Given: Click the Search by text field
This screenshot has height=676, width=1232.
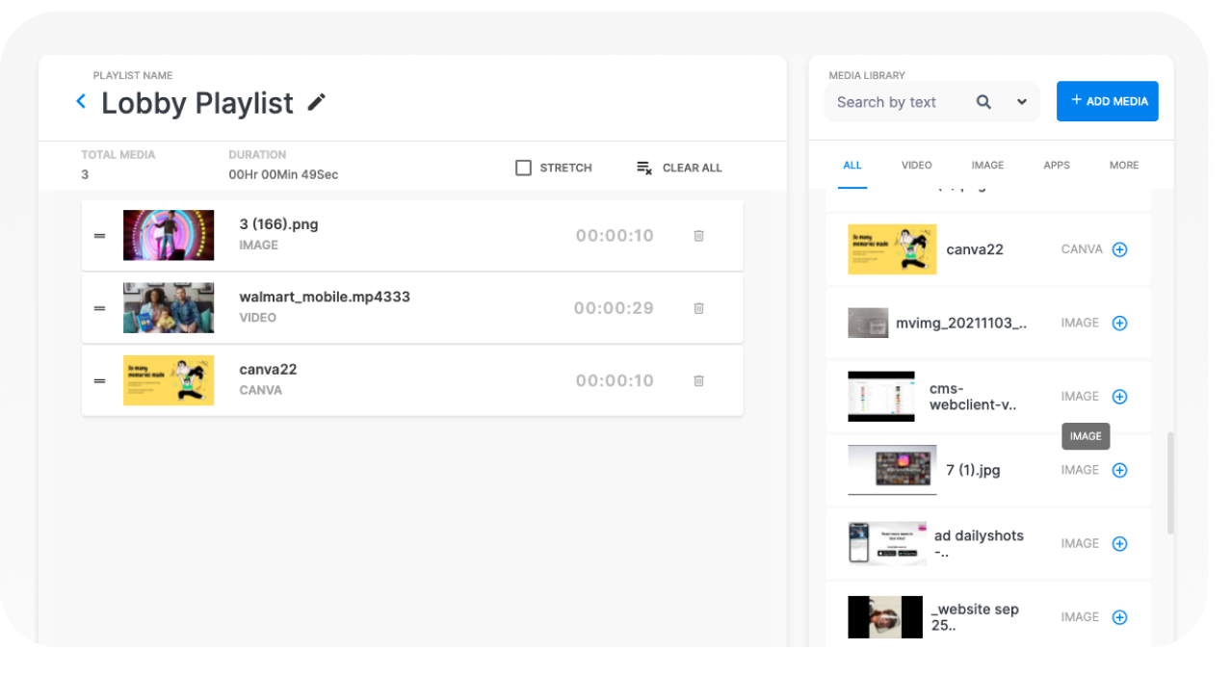Looking at the screenshot, I should 896,102.
